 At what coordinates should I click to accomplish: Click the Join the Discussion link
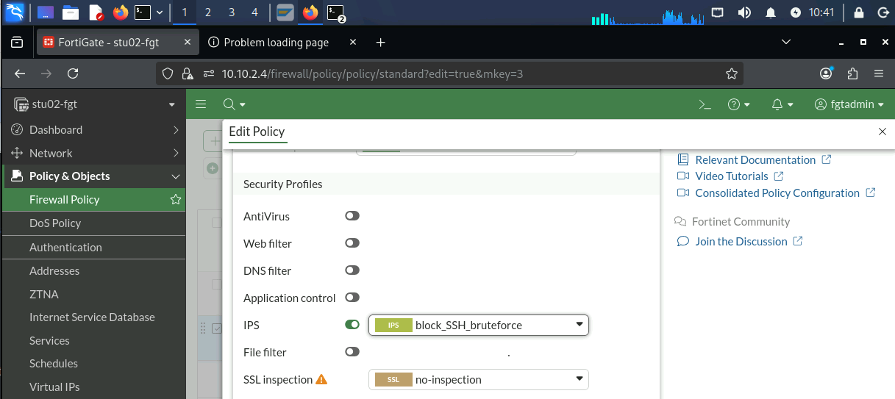pos(741,241)
